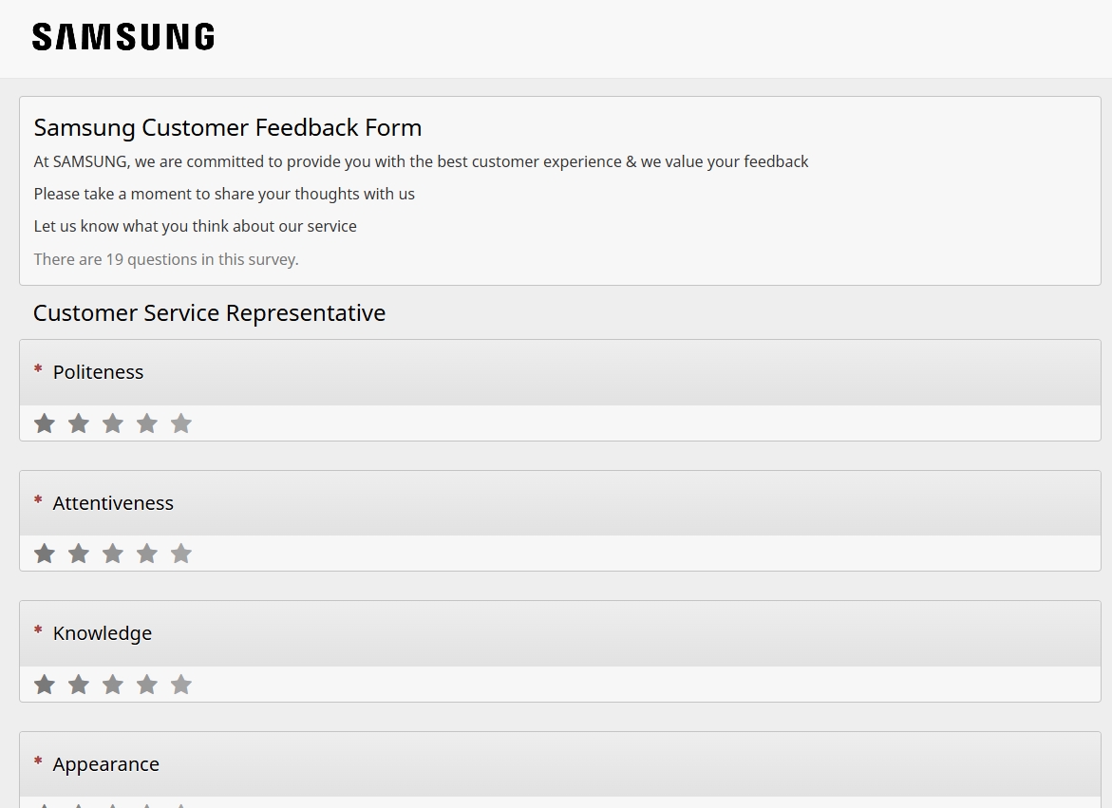The width and height of the screenshot is (1112, 808).
Task: Select second star for Attentiveness
Action: [x=79, y=554]
